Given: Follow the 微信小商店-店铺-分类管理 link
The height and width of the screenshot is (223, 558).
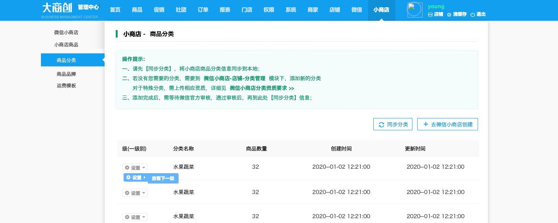Looking at the screenshot, I should click(234, 78).
